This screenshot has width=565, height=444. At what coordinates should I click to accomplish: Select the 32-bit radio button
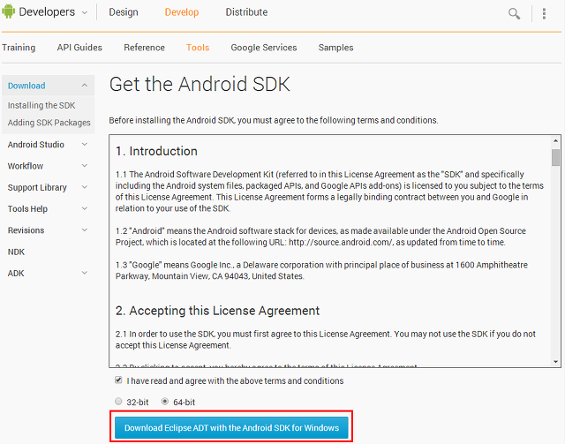[118, 401]
